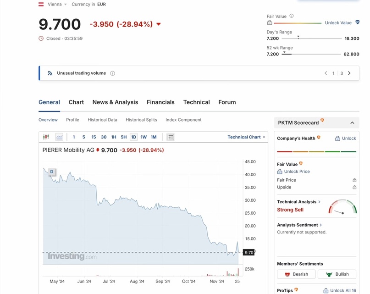The width and height of the screenshot is (370, 294).
Task: Click the InvestingPro badge beside Unlock Value
Action: (358, 22)
